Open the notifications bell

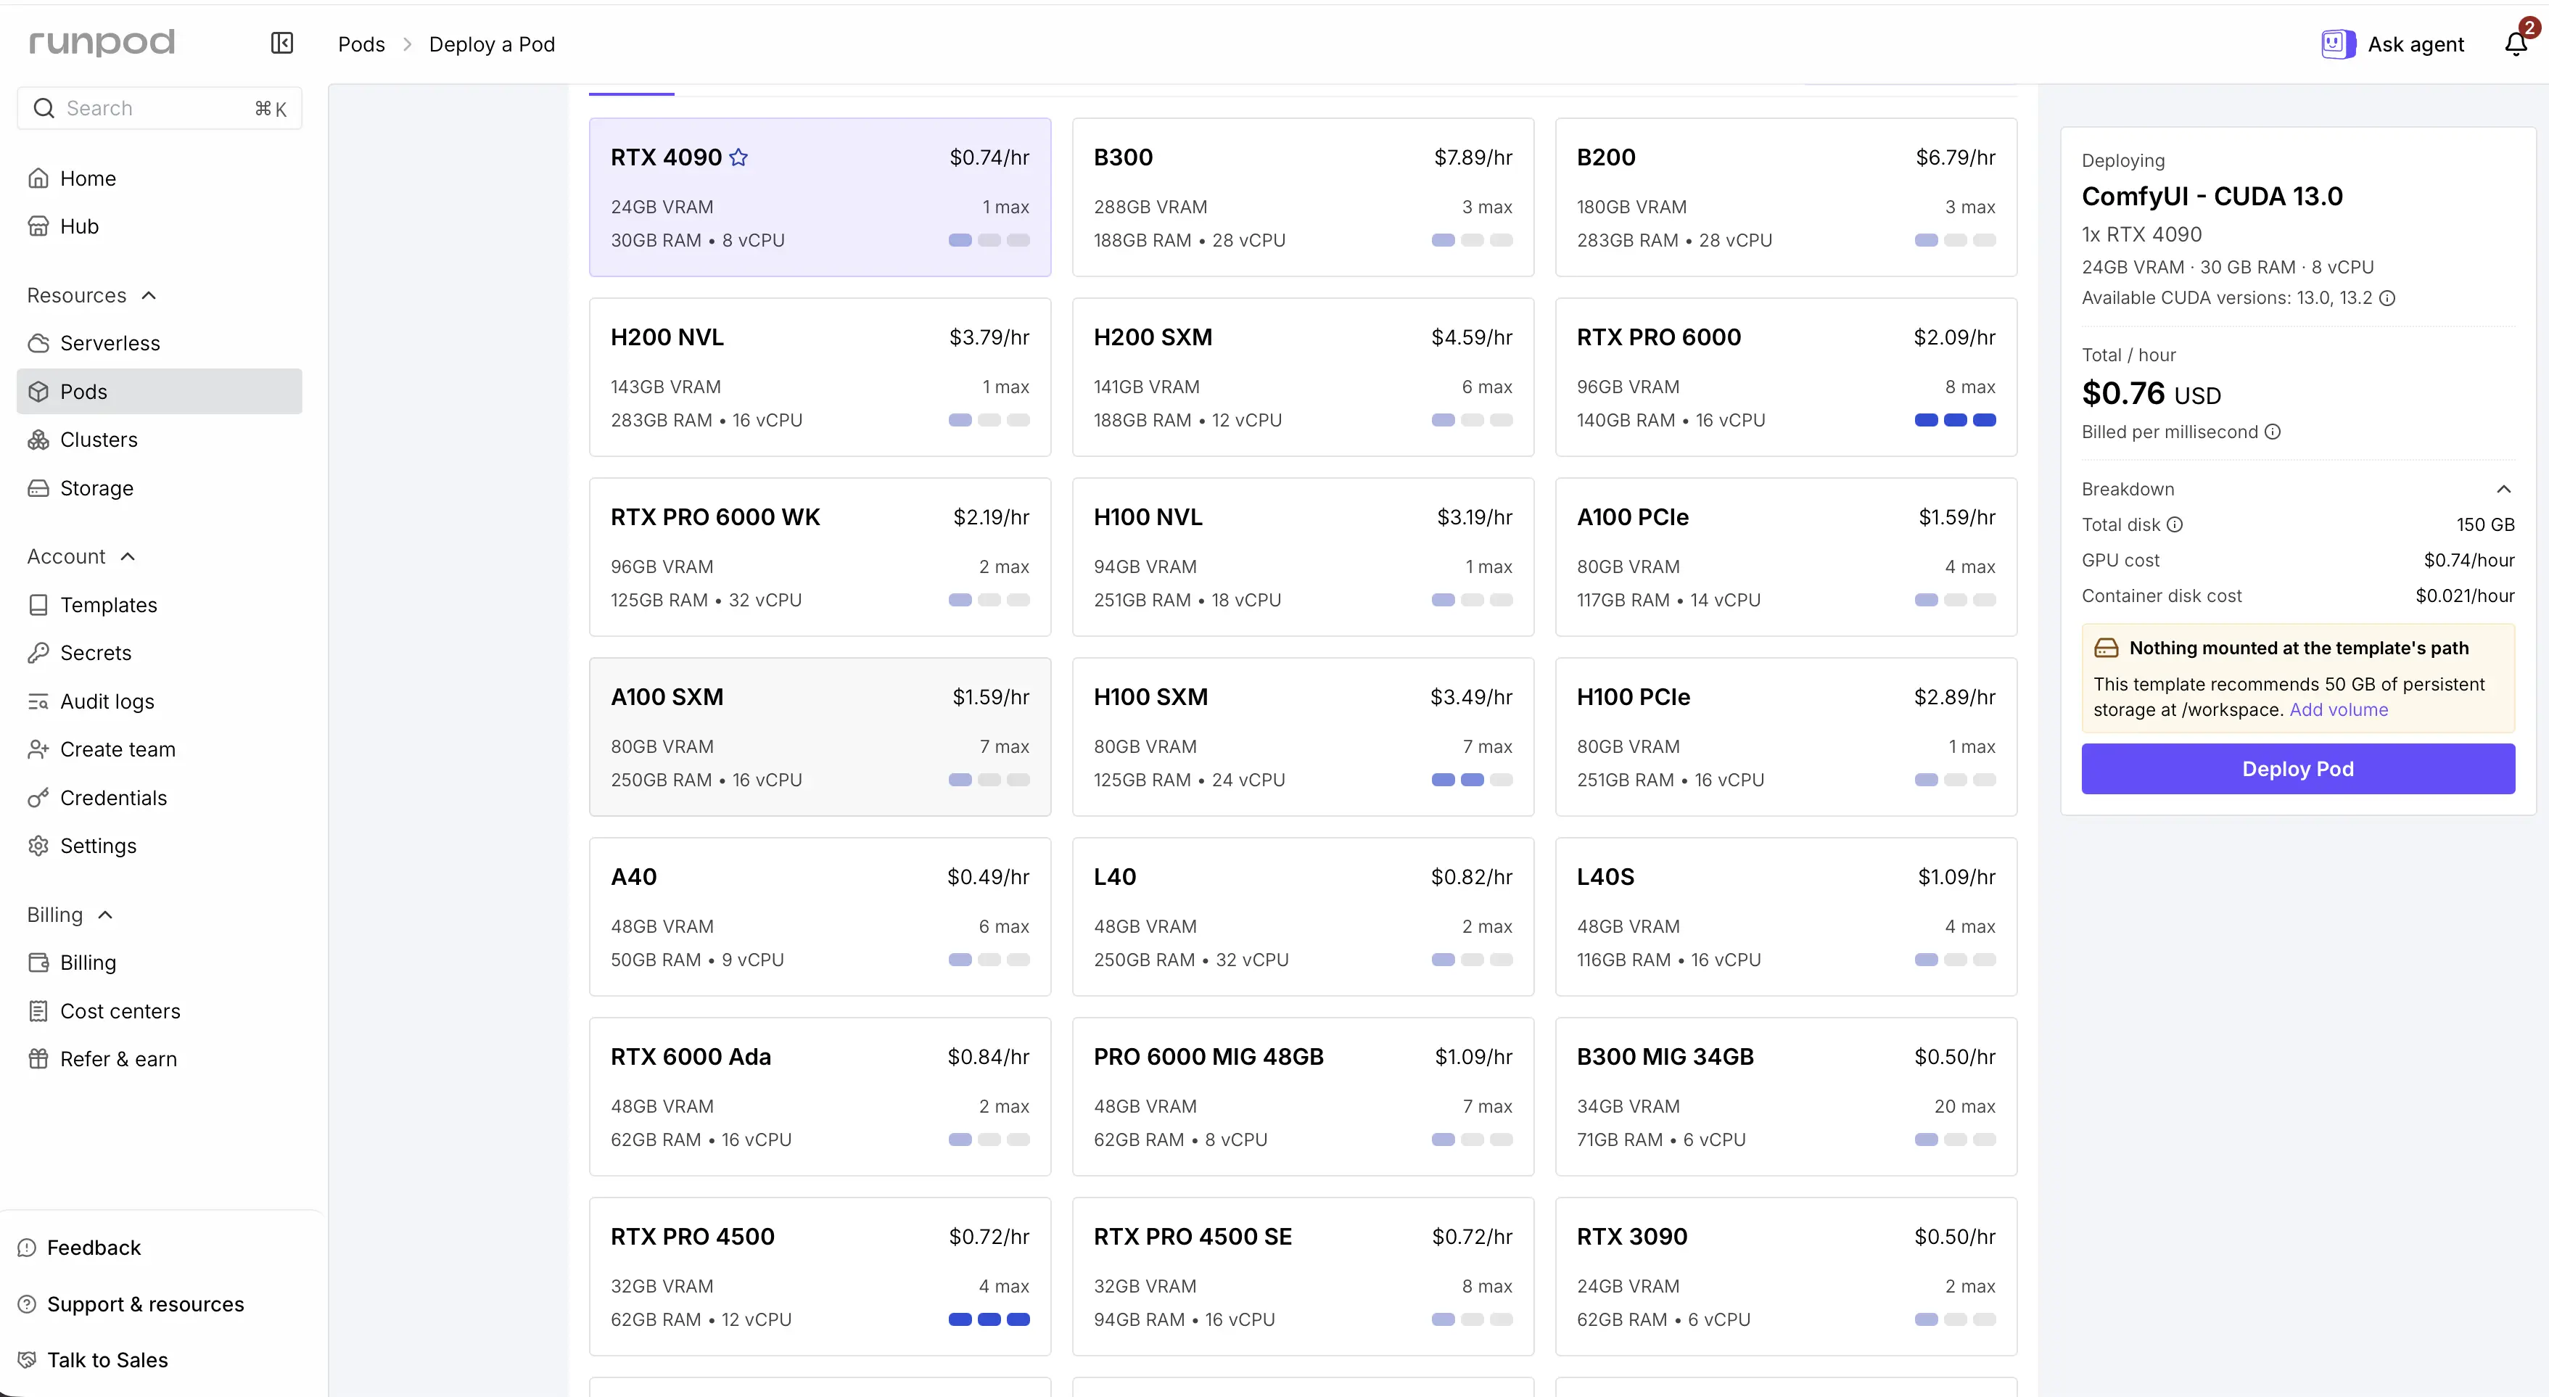click(2516, 44)
